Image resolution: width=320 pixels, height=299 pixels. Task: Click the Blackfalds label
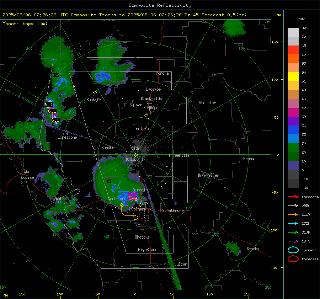click(151, 98)
